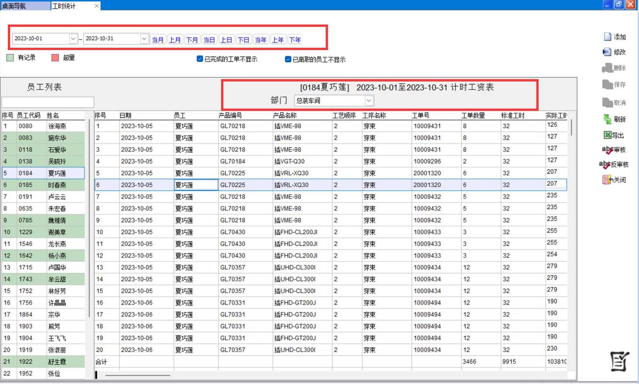Toggle the 已完成的工单不显示 checkbox

(x=200, y=59)
